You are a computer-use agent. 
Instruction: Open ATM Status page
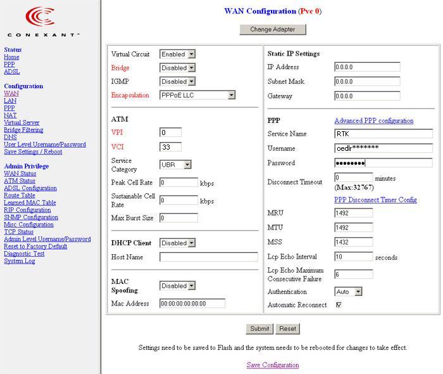20,181
